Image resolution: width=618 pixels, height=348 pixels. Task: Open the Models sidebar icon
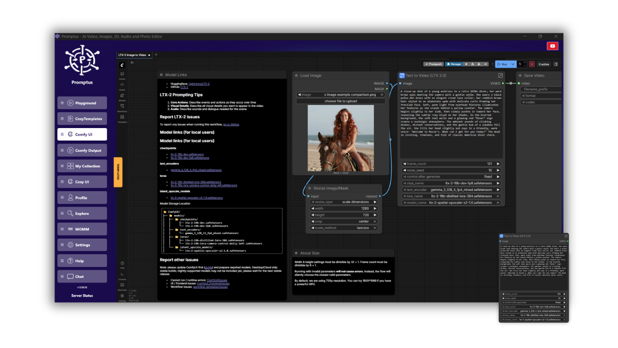click(x=122, y=96)
